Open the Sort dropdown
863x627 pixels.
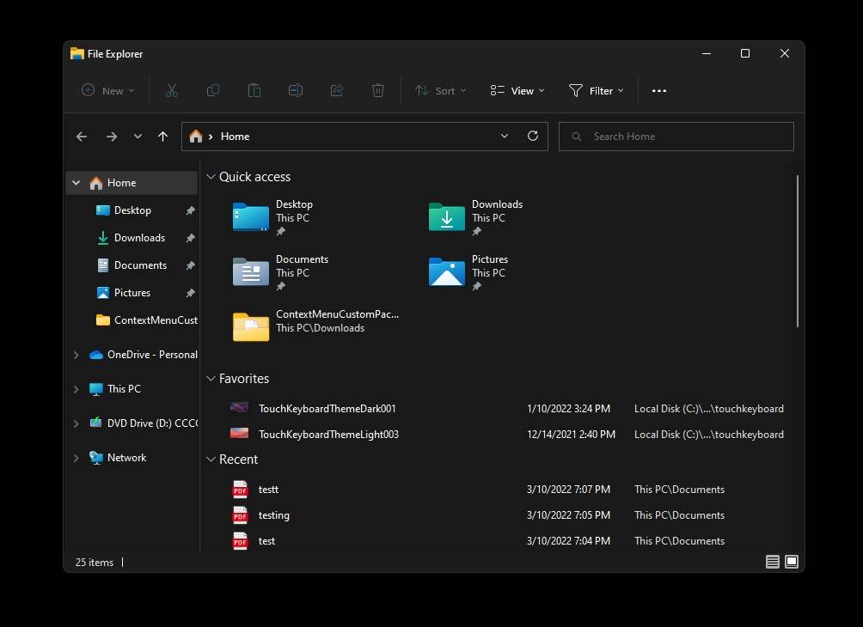click(x=440, y=90)
